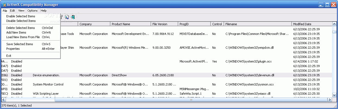Click the 370 item(s), 1 Selected status text
Image resolution: width=338 pixels, height=109 pixels.
[17, 105]
